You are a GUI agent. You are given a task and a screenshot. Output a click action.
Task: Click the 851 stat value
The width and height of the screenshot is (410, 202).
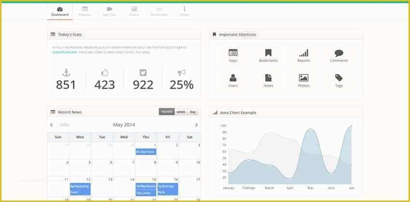pyautogui.click(x=66, y=85)
